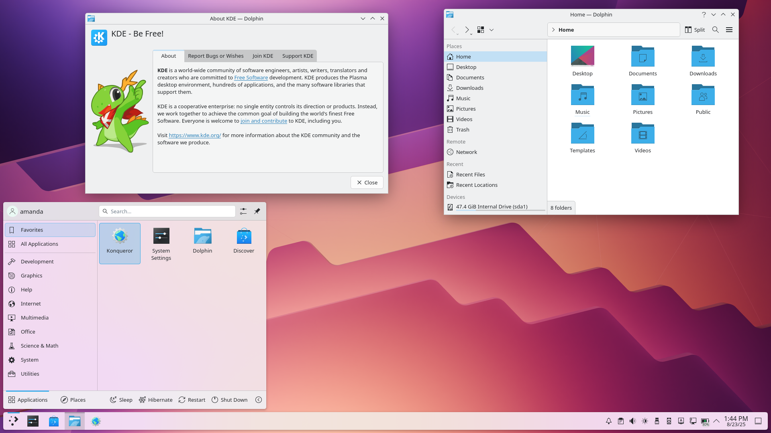Screen dimensions: 771x433
Task: Pin the application launcher open
Action: pos(257,211)
